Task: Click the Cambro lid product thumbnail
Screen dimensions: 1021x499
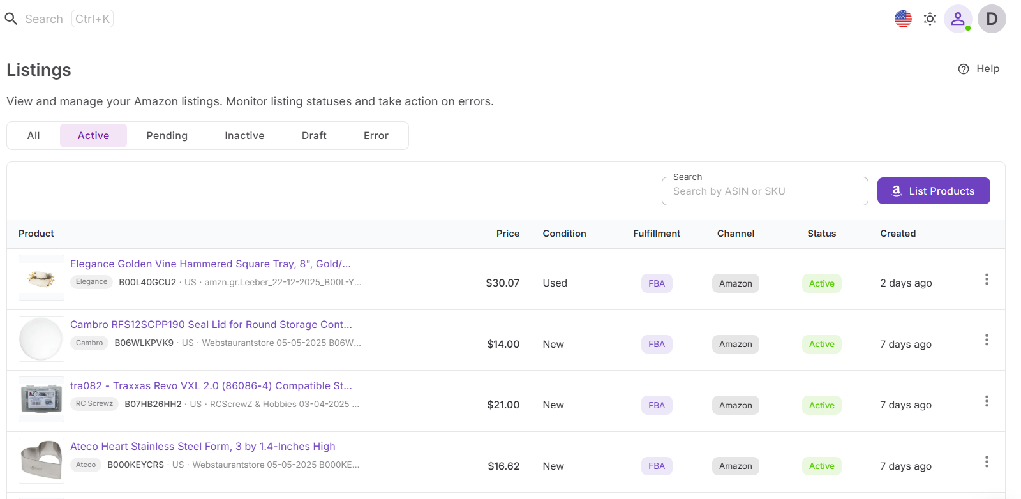Action: (x=41, y=339)
